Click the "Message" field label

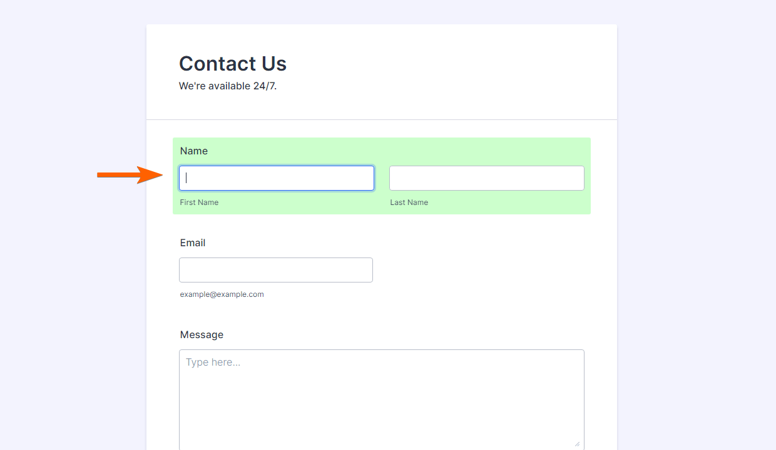[x=202, y=335]
